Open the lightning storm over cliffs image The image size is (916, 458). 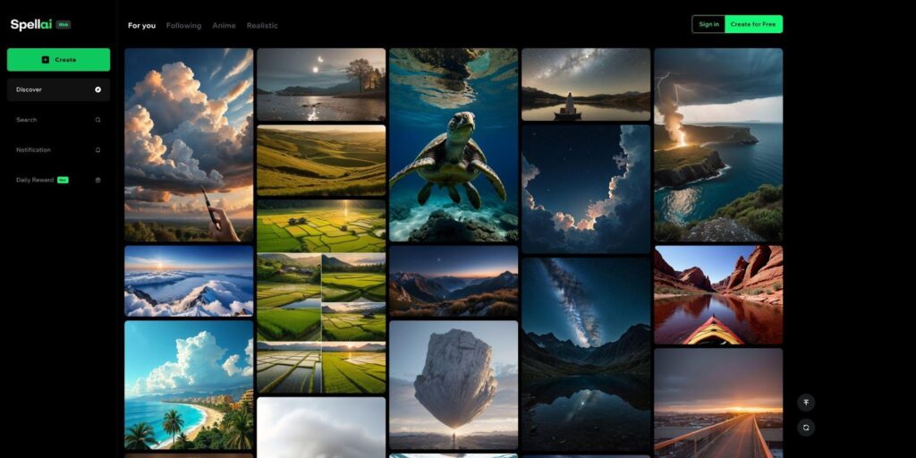tap(718, 145)
